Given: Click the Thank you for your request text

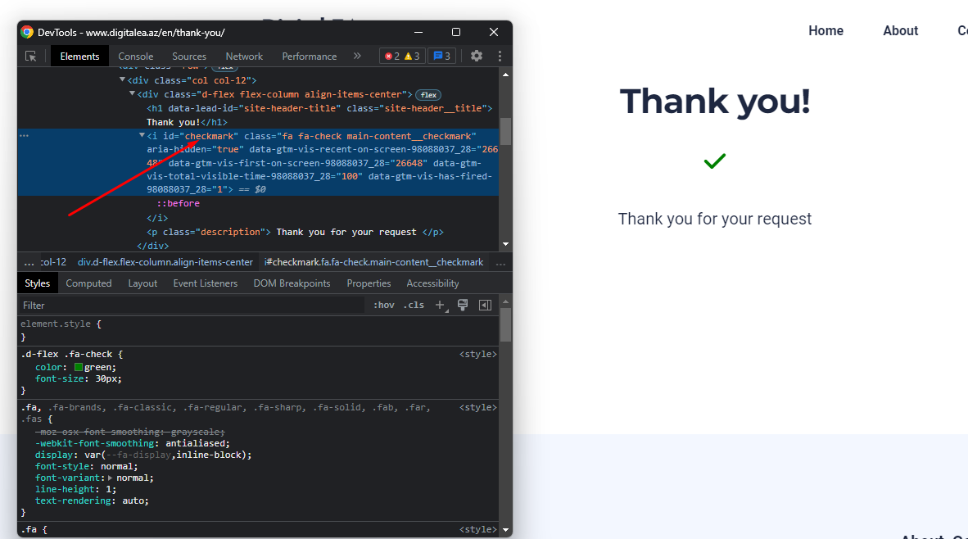Looking at the screenshot, I should point(715,220).
